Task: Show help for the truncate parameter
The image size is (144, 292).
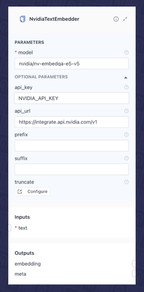Action: [x=126, y=182]
